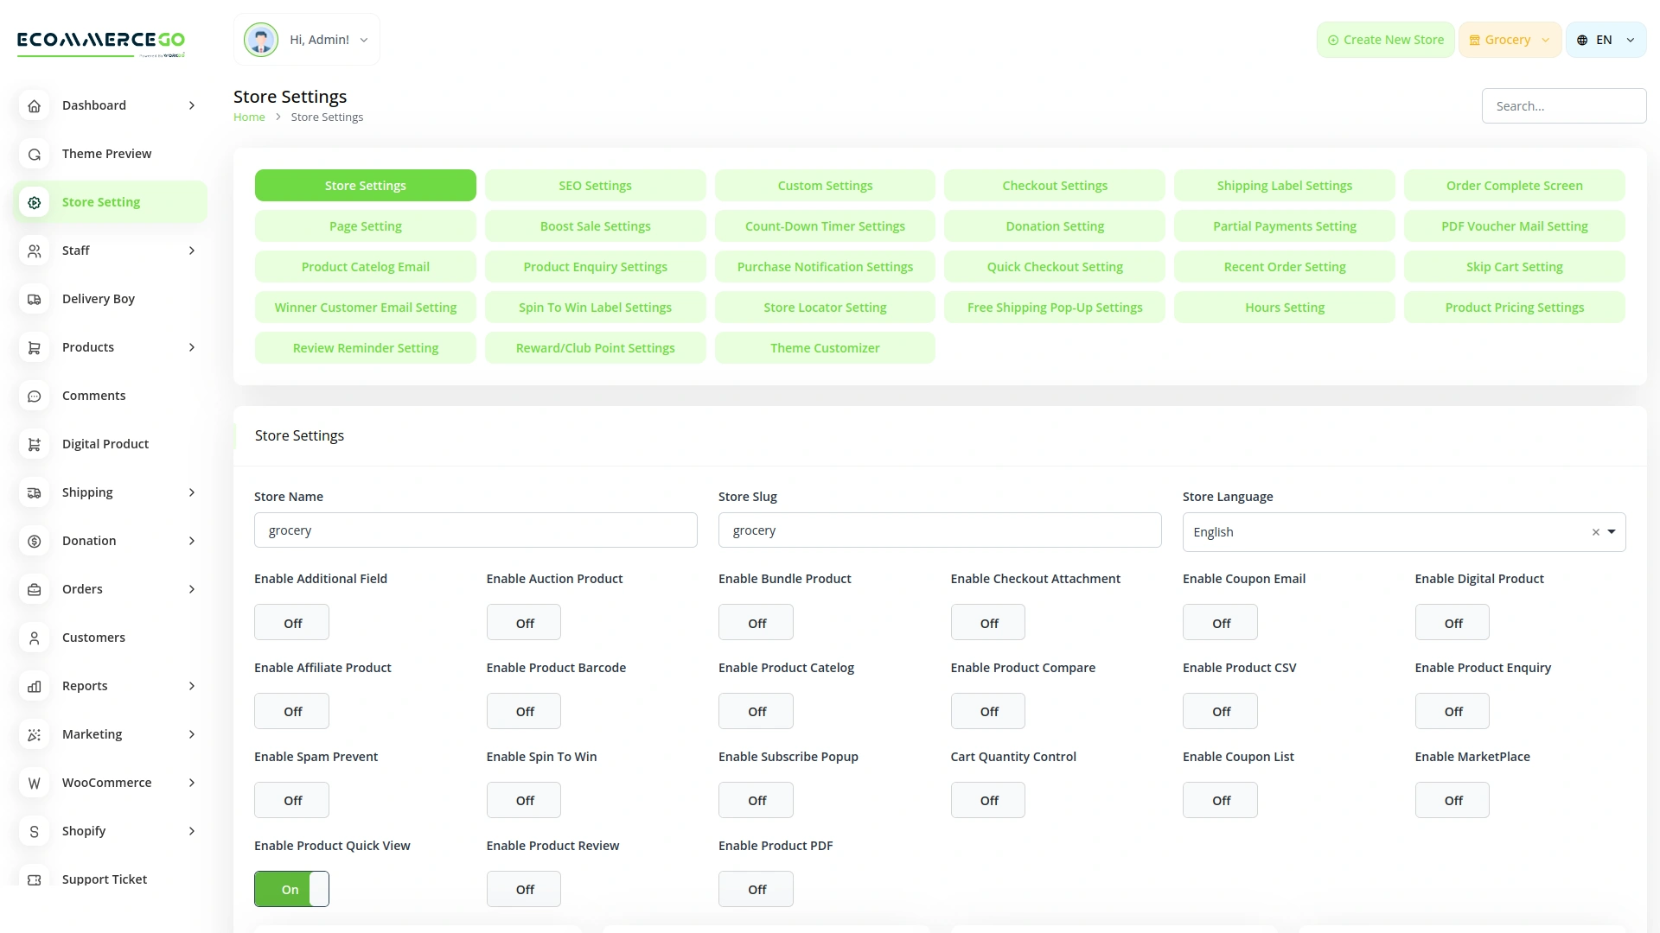This screenshot has height=933, width=1660.
Task: Open the WooCommerce integration icon
Action: [34, 783]
